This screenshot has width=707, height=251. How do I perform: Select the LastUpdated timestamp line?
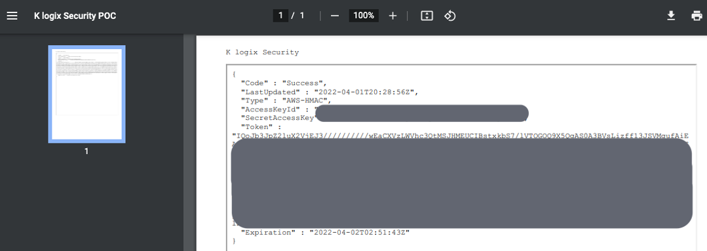(330, 92)
